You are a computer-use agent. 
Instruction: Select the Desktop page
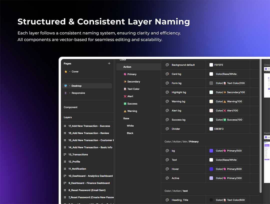(76, 86)
